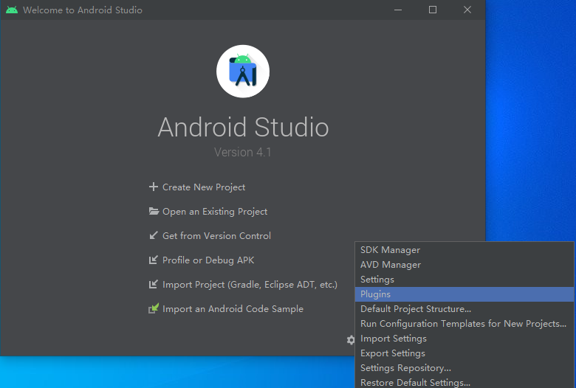Click the icon beside Profile or Debug APK
This screenshot has width=576, height=388.
(154, 260)
